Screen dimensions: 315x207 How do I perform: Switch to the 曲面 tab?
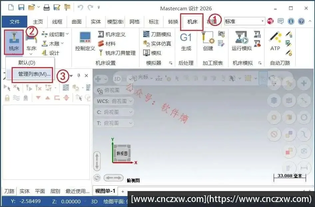coord(77,22)
